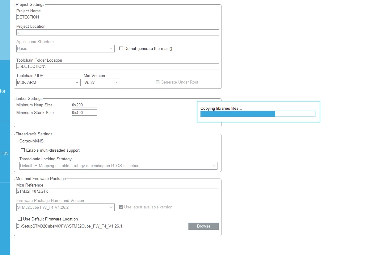Click the Thread-safe Settings group title
Screen dimensions: 392x255
pyautogui.click(x=34, y=134)
